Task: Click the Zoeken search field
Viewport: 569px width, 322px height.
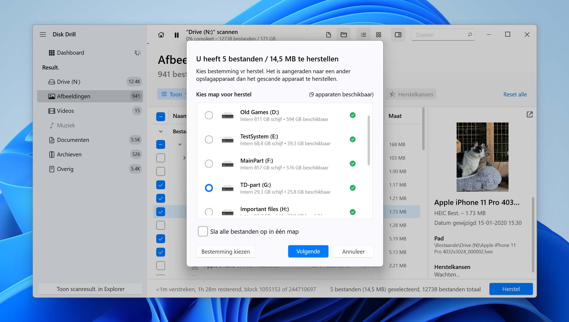Action: click(443, 35)
